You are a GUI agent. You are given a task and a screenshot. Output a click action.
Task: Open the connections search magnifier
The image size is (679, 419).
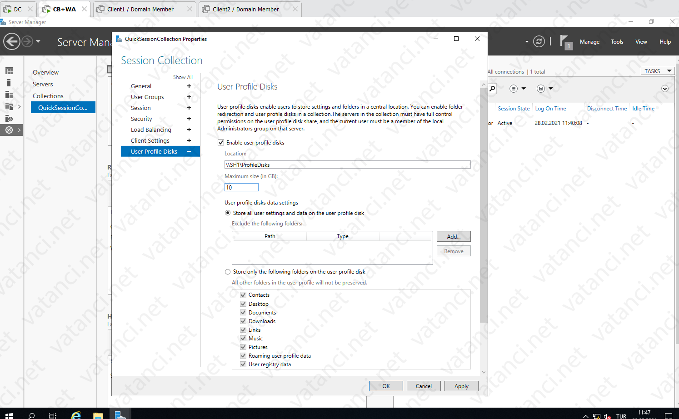tap(492, 88)
